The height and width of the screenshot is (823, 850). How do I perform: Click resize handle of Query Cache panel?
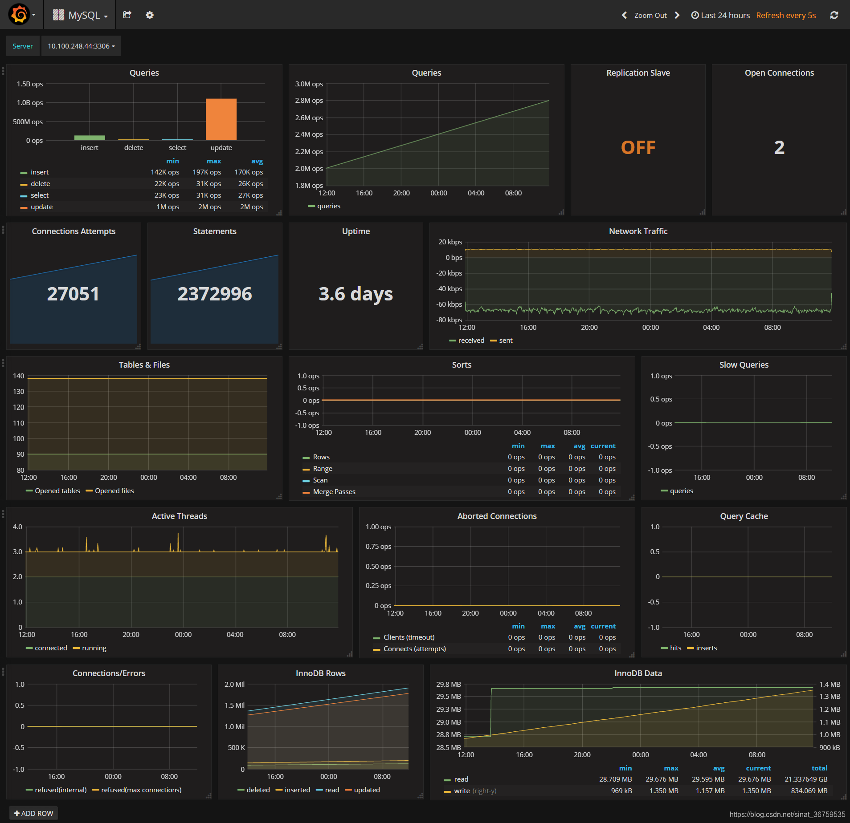click(843, 654)
